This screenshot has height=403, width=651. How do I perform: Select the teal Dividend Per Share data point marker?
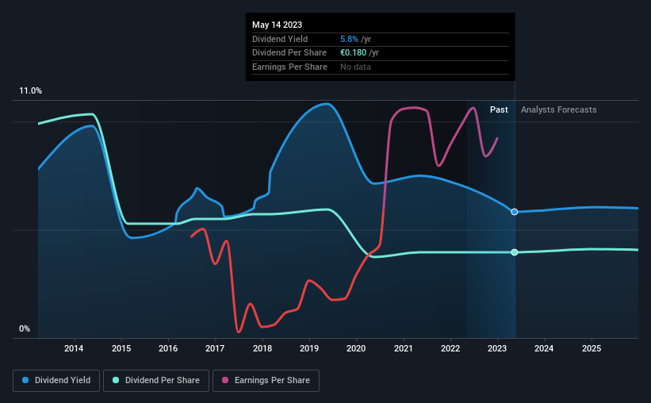pos(515,252)
